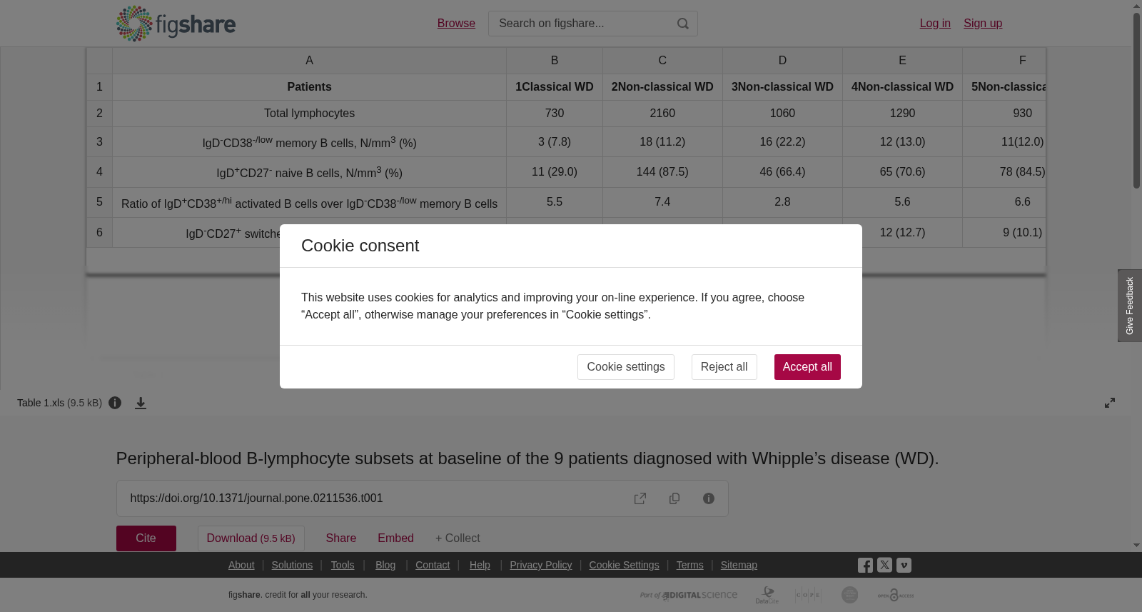Focus the Search on figshare field

point(582,24)
